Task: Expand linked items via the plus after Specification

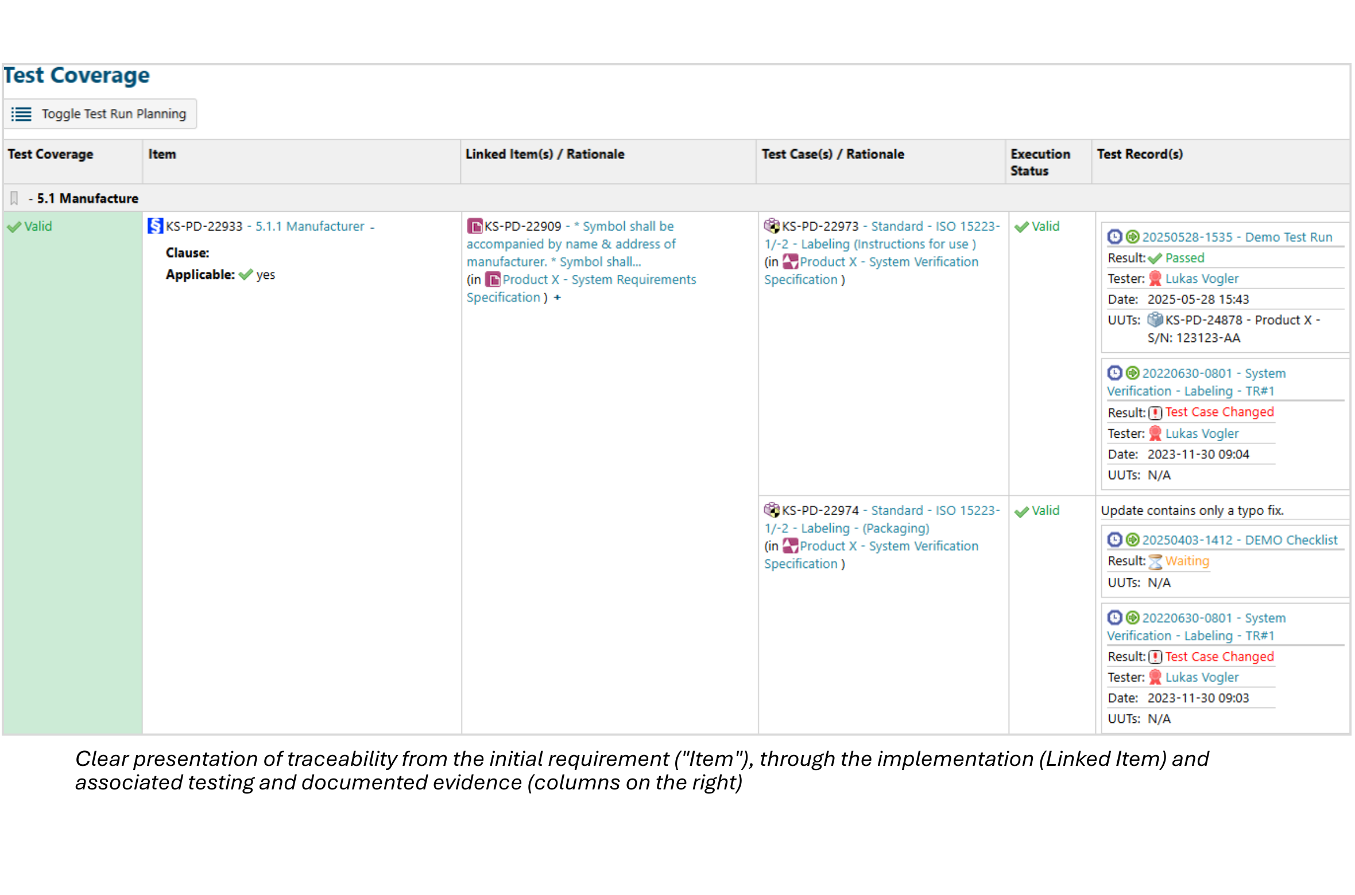Action: 557,297
